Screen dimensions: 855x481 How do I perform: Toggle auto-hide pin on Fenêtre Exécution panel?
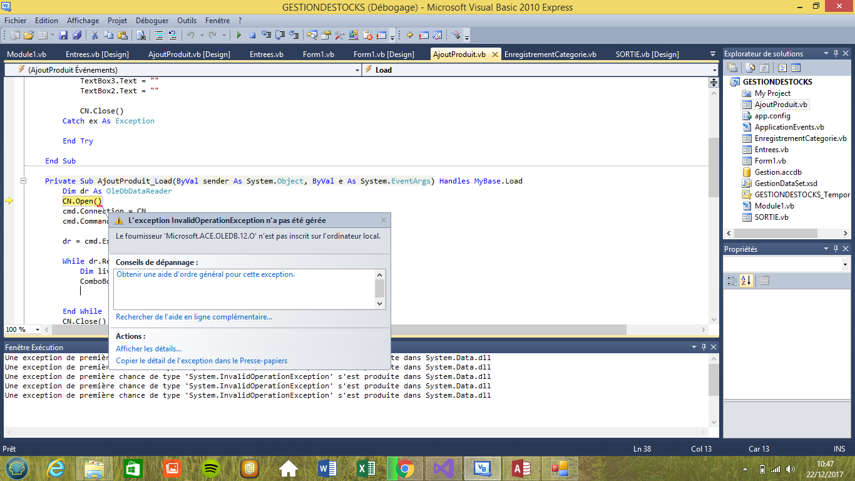pyautogui.click(x=703, y=347)
